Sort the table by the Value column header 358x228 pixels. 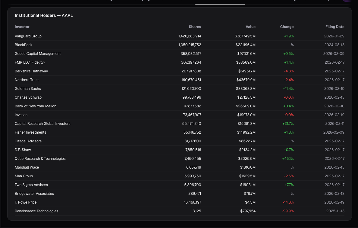tap(251, 27)
